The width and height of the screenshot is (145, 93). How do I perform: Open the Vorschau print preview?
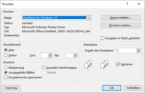tap(11, 88)
